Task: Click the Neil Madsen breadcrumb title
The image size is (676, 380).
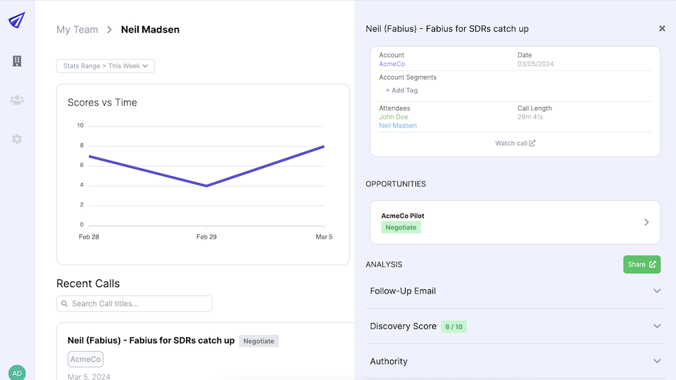Action: point(150,30)
